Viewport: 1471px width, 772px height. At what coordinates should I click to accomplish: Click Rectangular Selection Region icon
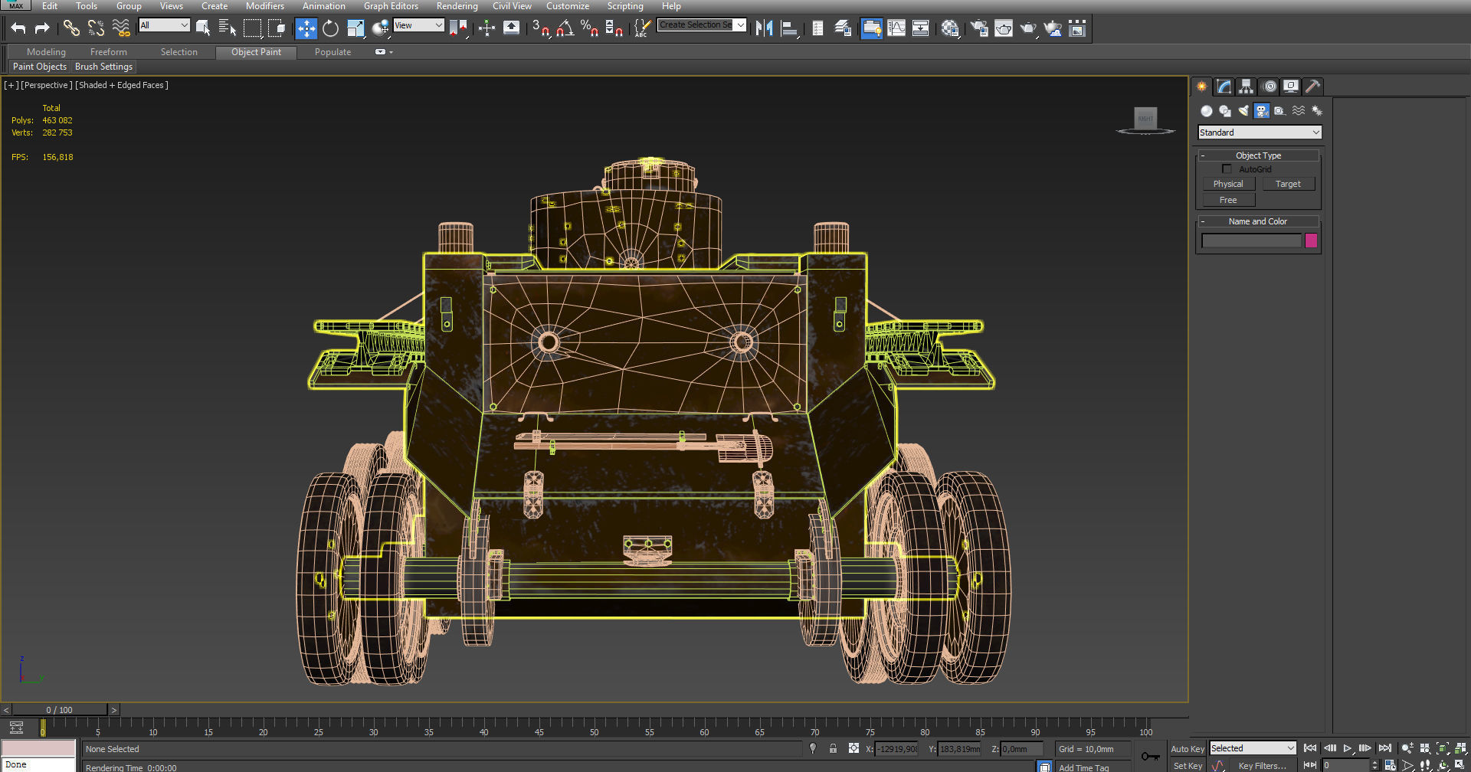click(x=252, y=28)
